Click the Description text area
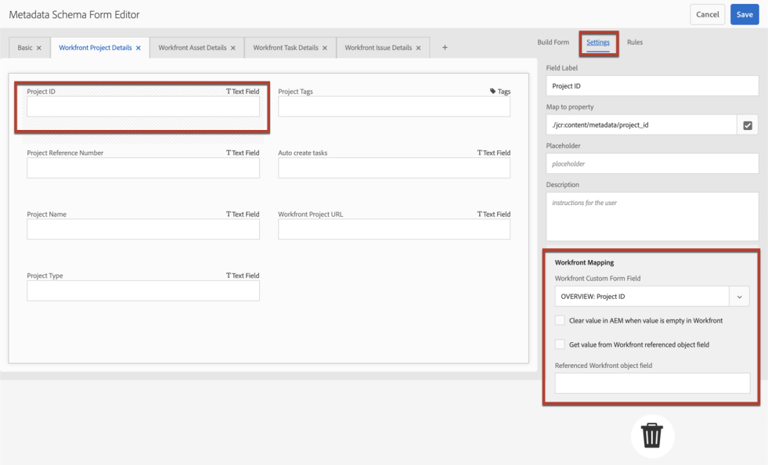 point(652,217)
